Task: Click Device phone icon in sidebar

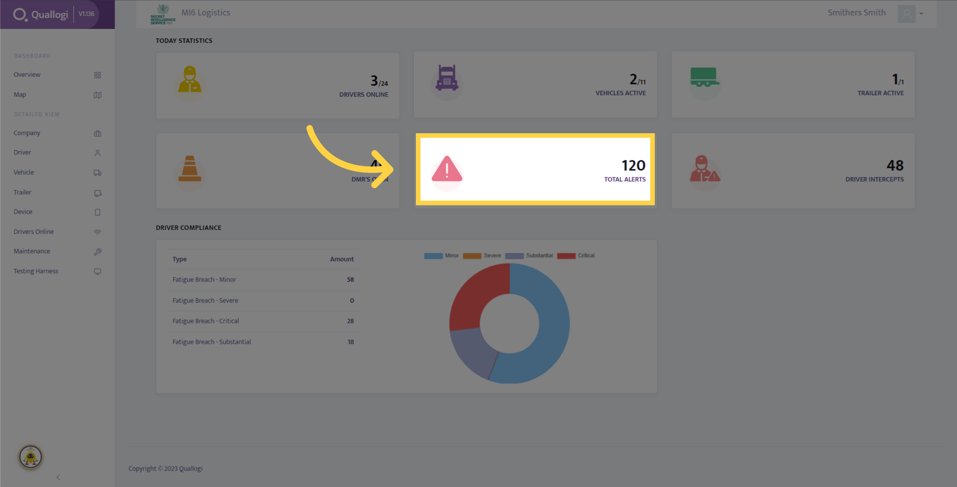Action: (x=97, y=212)
